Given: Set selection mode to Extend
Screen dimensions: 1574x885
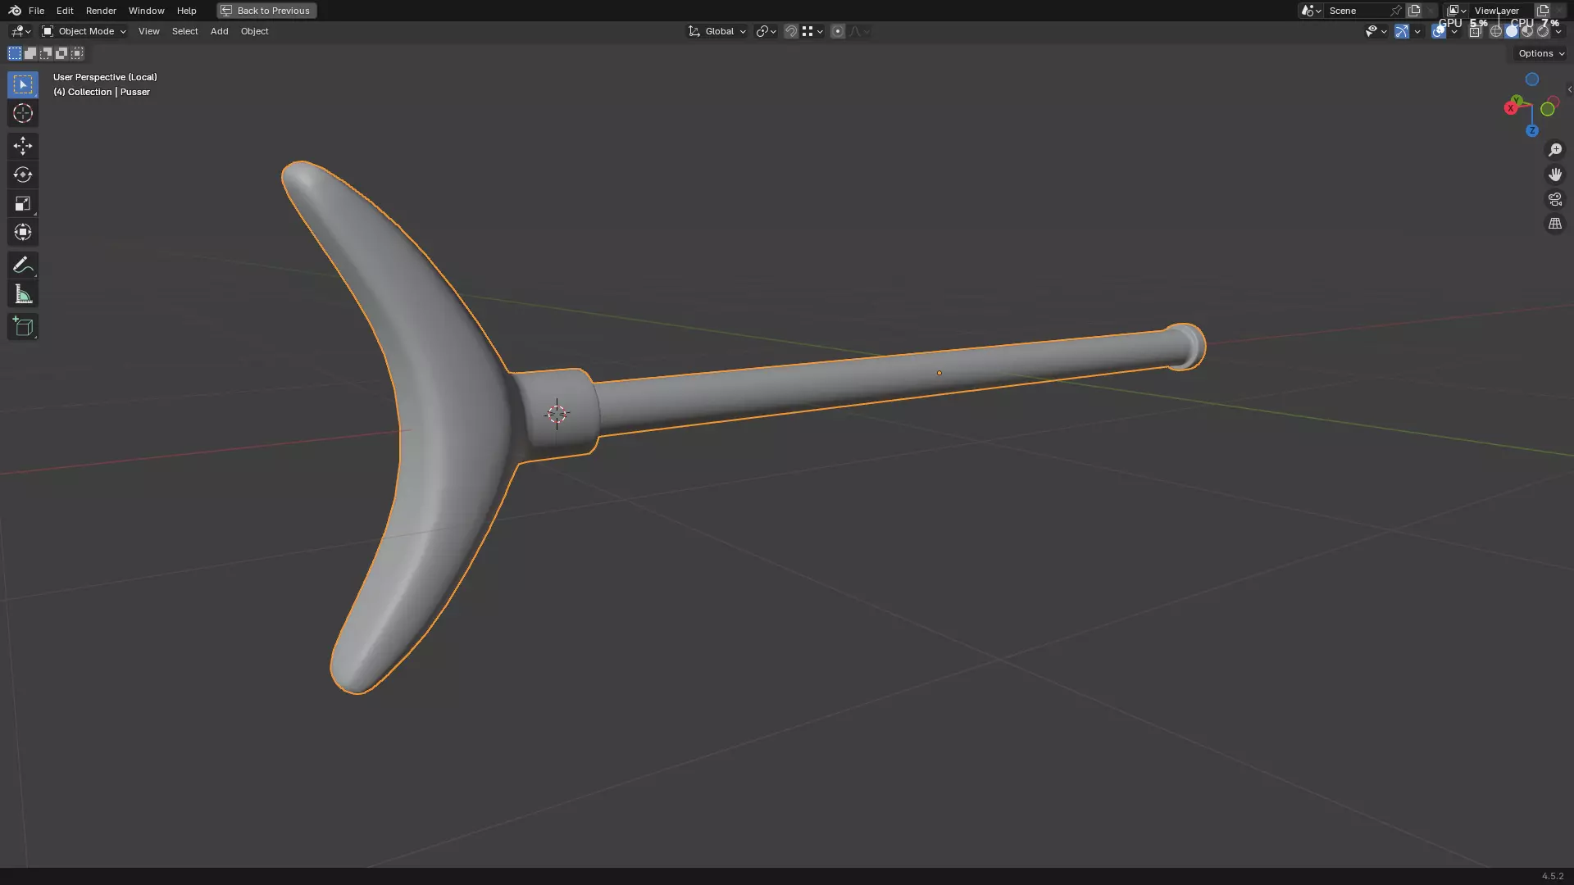Looking at the screenshot, I should pyautogui.click(x=30, y=53).
